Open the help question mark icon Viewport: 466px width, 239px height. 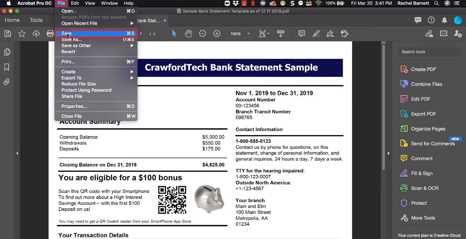(x=431, y=20)
